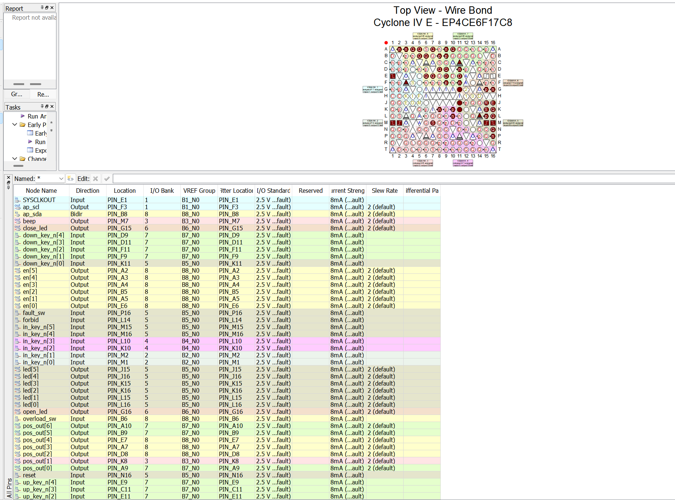Close the Tasks panel
This screenshot has width=675, height=500.
[52, 106]
